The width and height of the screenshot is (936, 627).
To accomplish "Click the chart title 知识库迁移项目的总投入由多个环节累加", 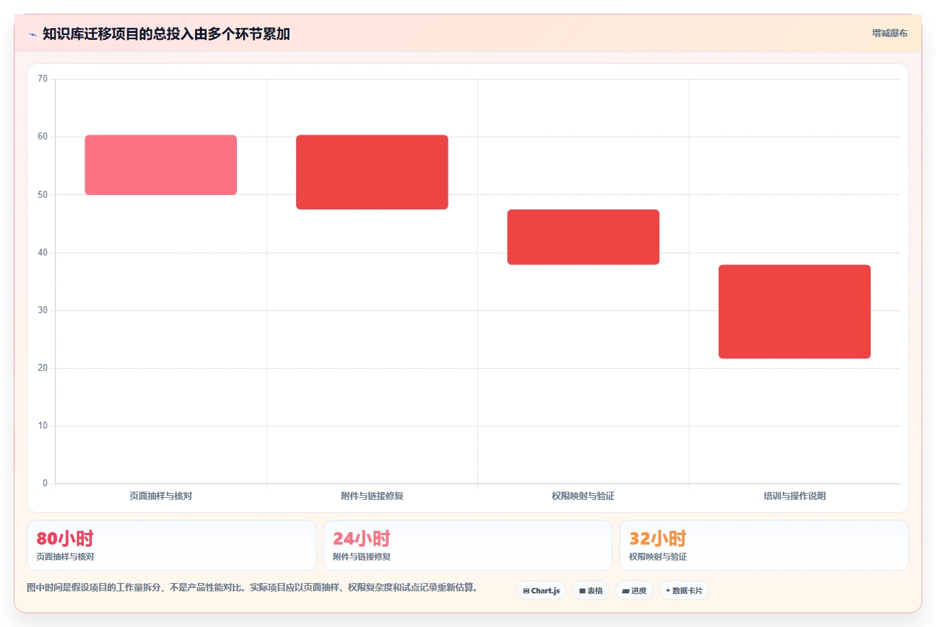I will 166,34.
